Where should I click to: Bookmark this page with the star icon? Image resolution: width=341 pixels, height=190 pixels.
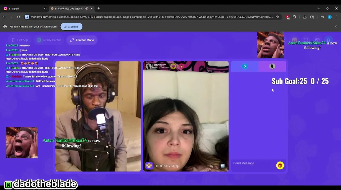click(277, 17)
